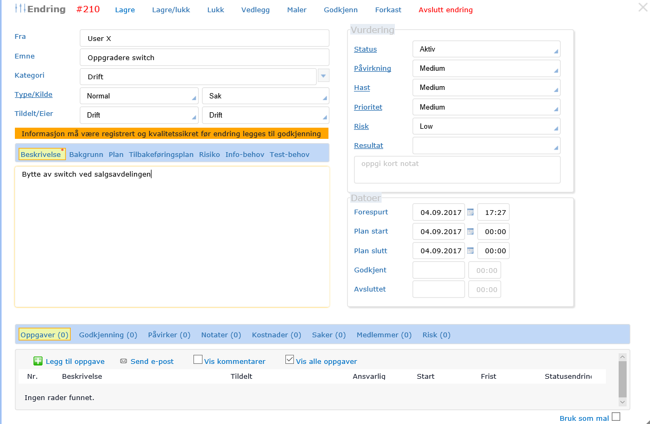Select the Beskrivelse tab
650x424 pixels.
(42, 154)
